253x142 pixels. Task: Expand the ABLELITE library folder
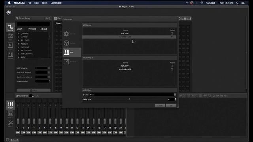[19, 44]
